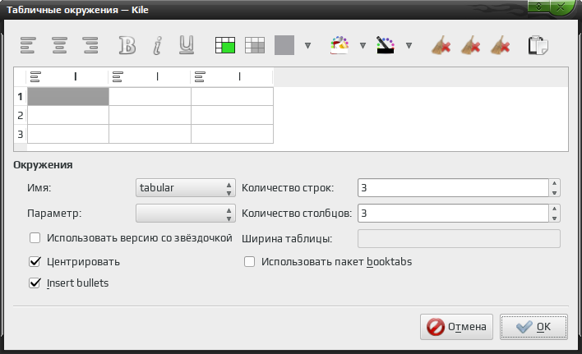The width and height of the screenshot is (582, 354).
Task: Uncheck the Insert bullets checkbox
Action: (x=35, y=283)
